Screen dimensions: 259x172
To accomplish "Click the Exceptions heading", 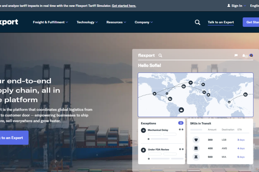I will coord(149,123).
